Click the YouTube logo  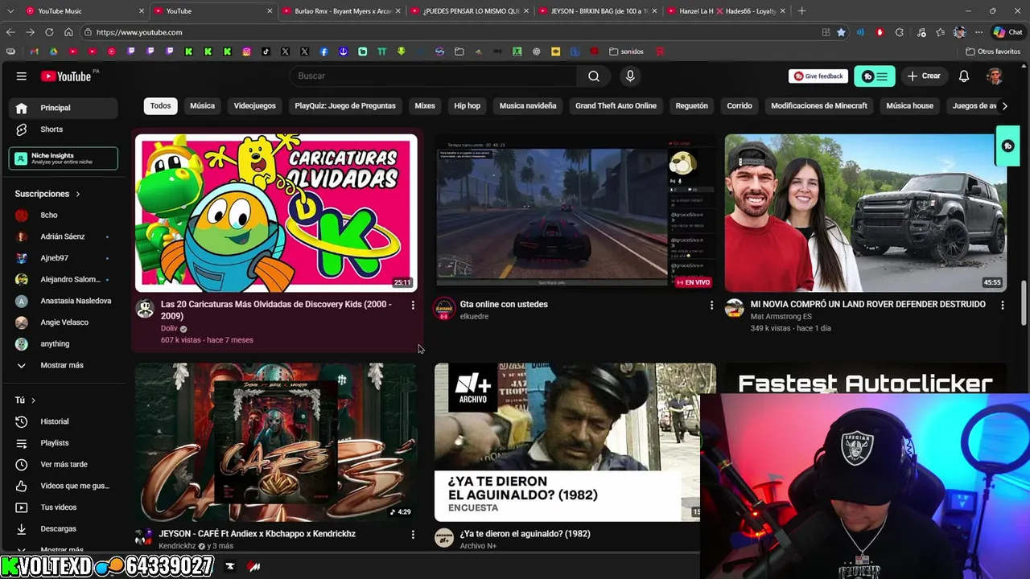pos(66,76)
